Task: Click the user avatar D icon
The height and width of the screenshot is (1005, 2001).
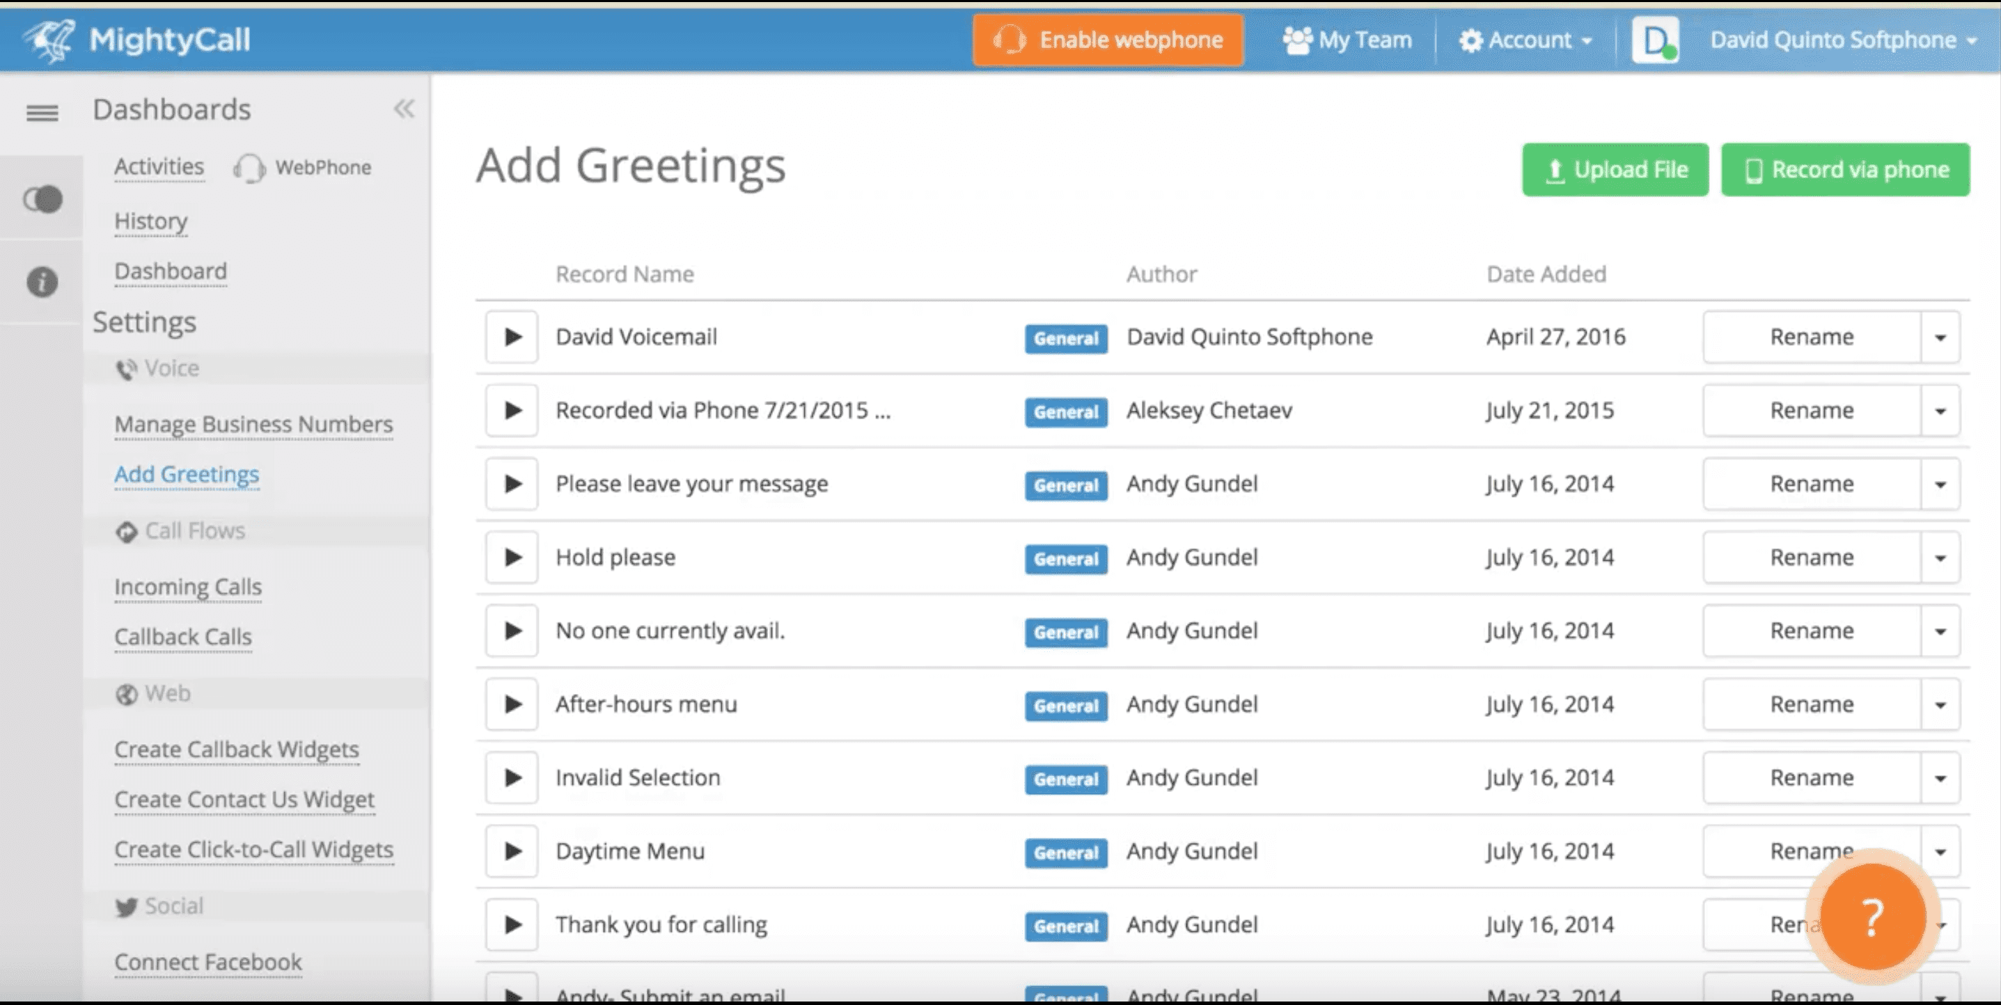Action: (1654, 40)
